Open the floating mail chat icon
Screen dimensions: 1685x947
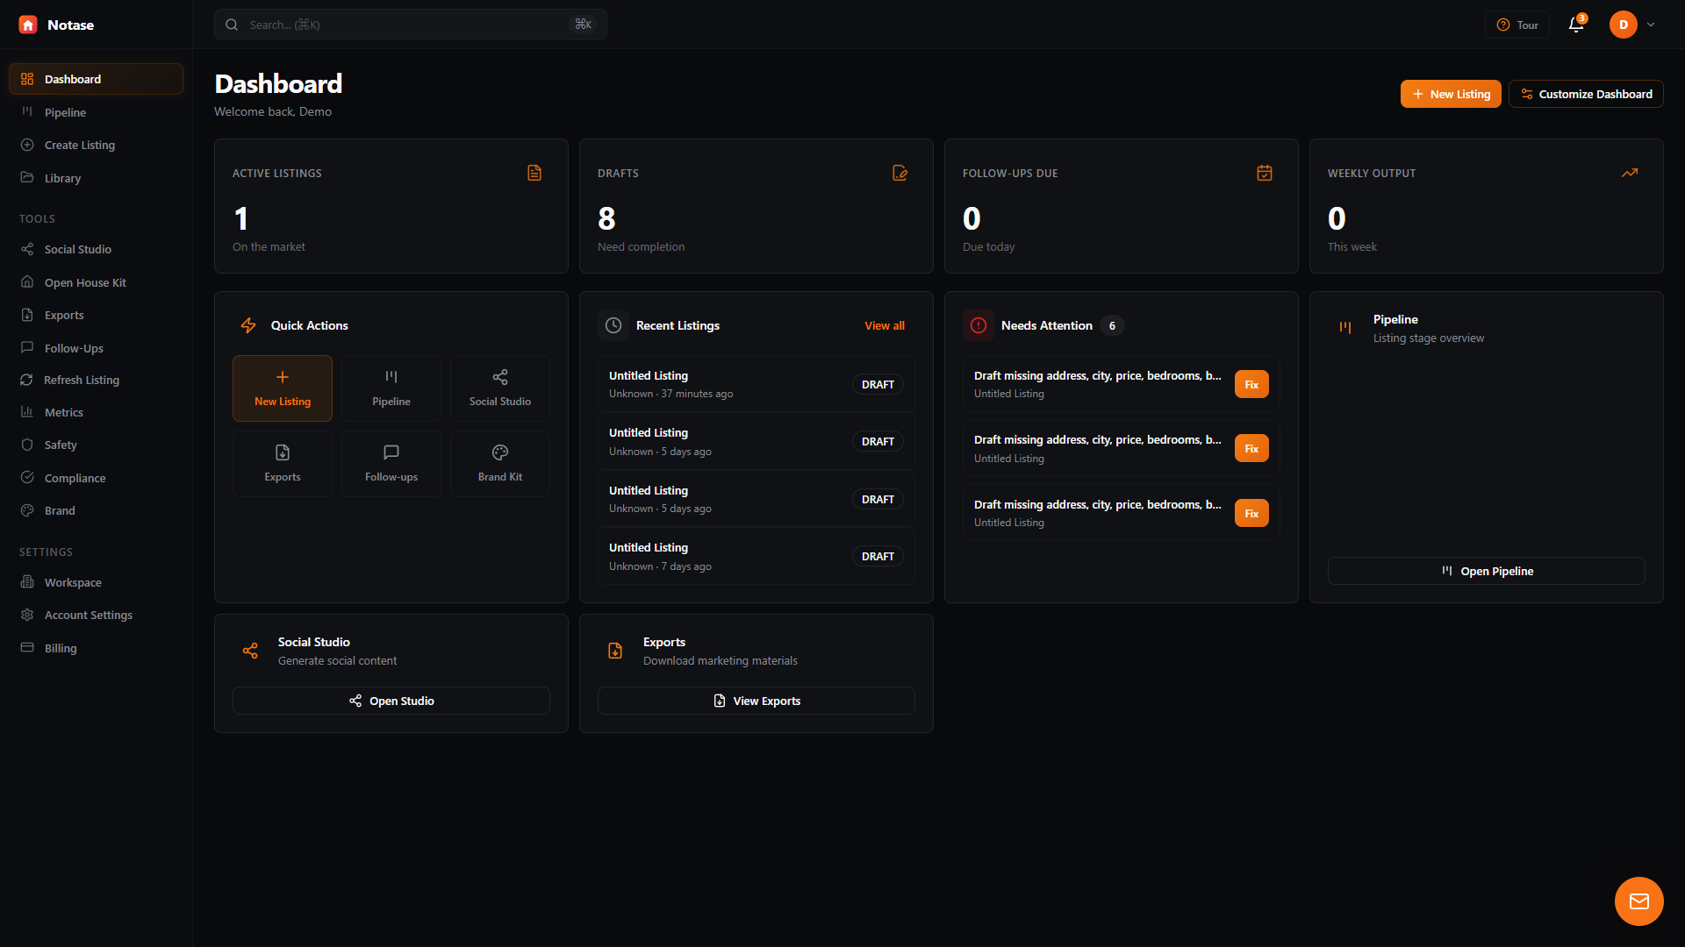[x=1638, y=901]
